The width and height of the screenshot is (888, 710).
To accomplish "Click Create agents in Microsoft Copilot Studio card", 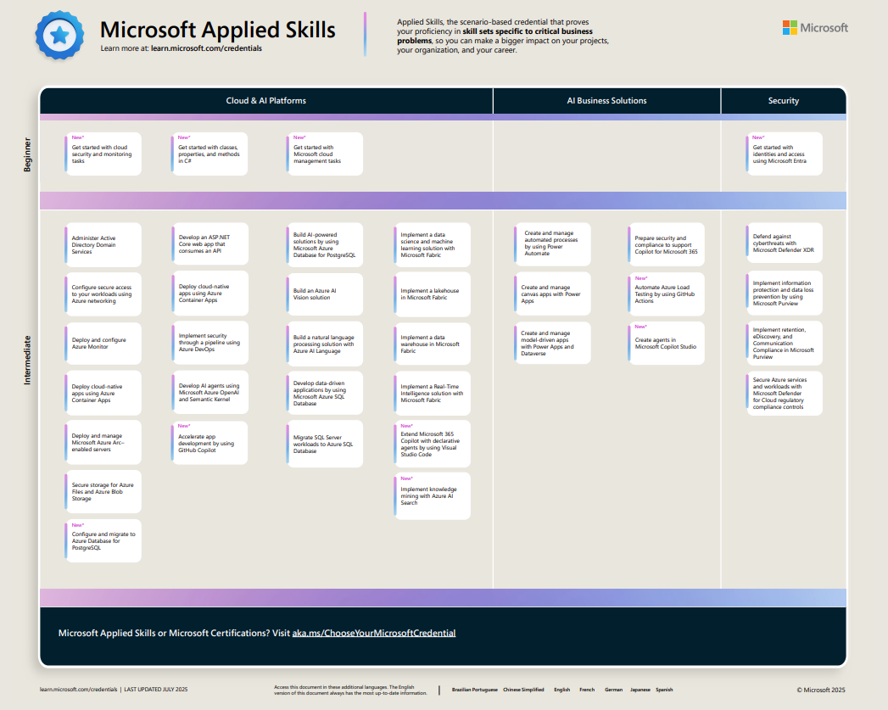I will coord(667,343).
